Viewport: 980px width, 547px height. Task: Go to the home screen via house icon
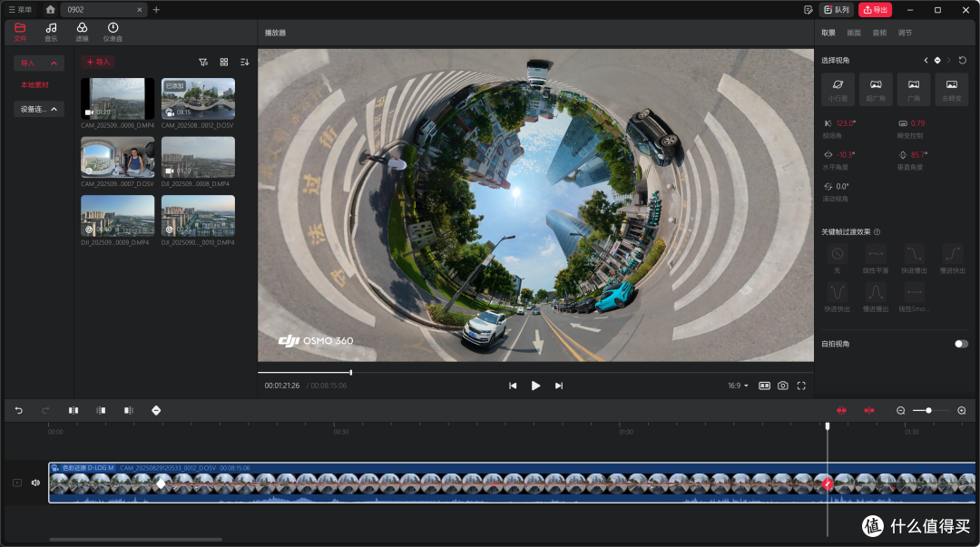pyautogui.click(x=51, y=9)
